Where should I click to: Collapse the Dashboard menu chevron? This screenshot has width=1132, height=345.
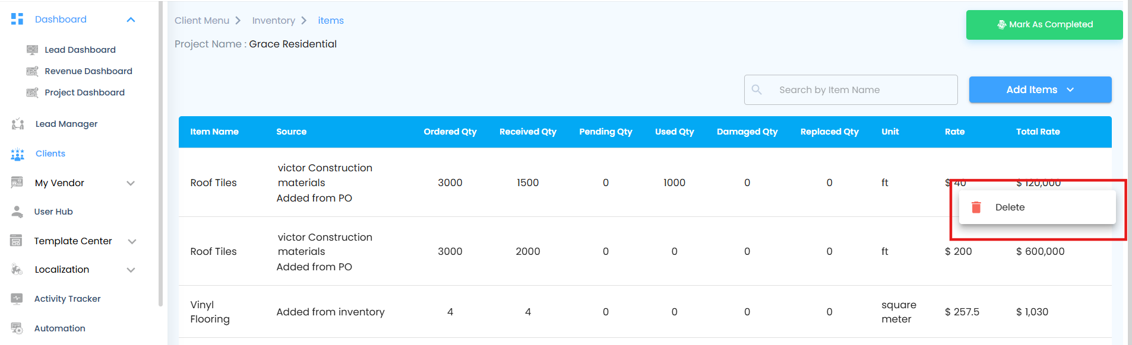click(131, 20)
